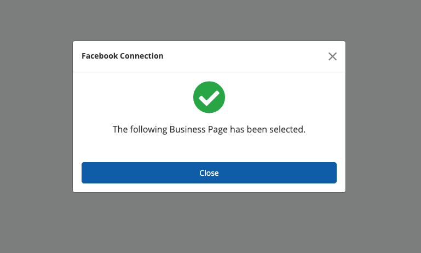Acknowledge the selection by clicking Close
Screen dimensions: 421x253
tap(209, 173)
